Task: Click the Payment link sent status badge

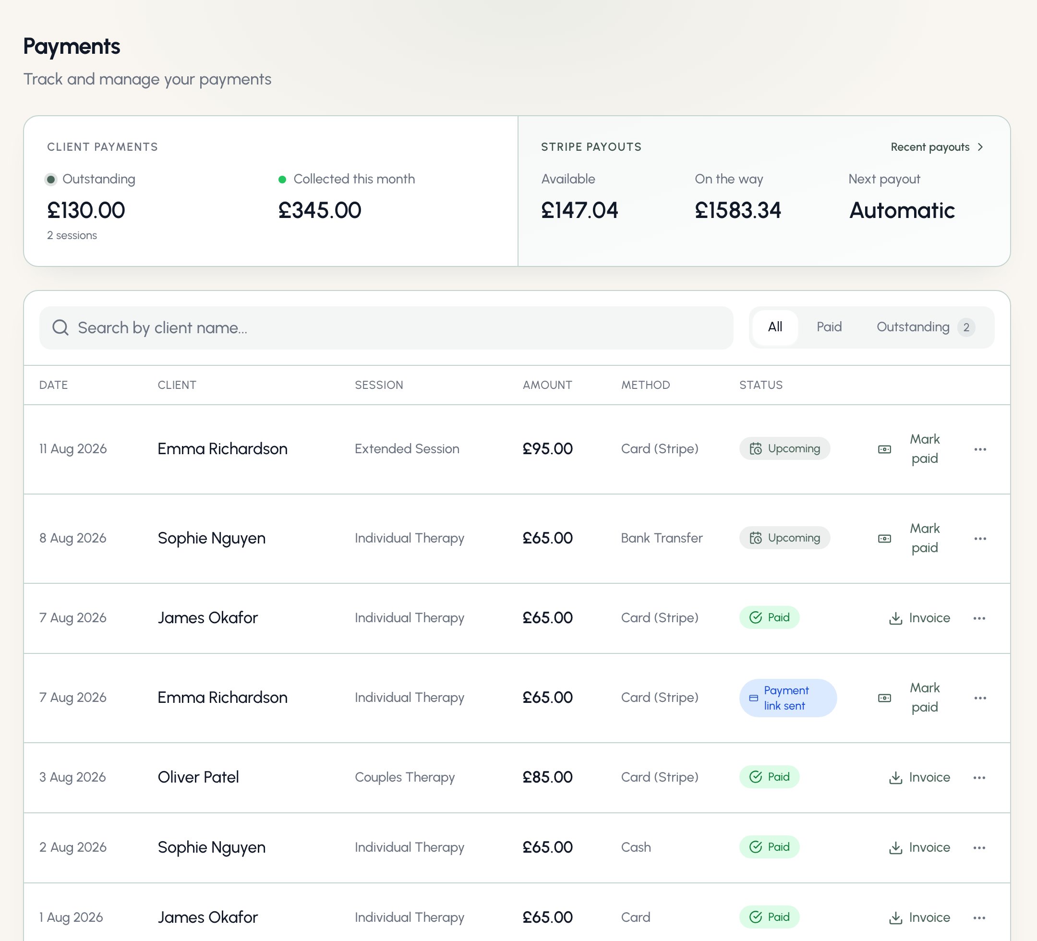Action: click(787, 698)
